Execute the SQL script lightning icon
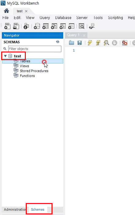 coord(90,43)
